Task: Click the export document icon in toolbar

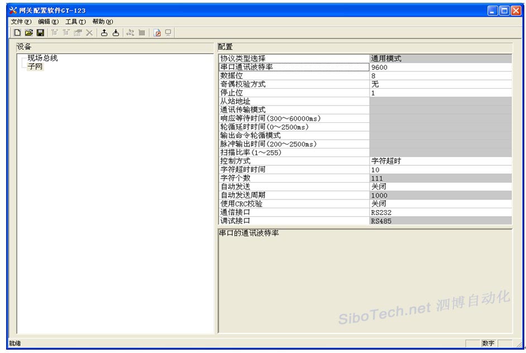Action: click(x=157, y=33)
